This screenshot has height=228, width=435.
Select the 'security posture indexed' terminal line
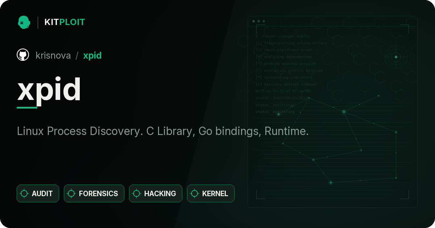click(x=286, y=84)
